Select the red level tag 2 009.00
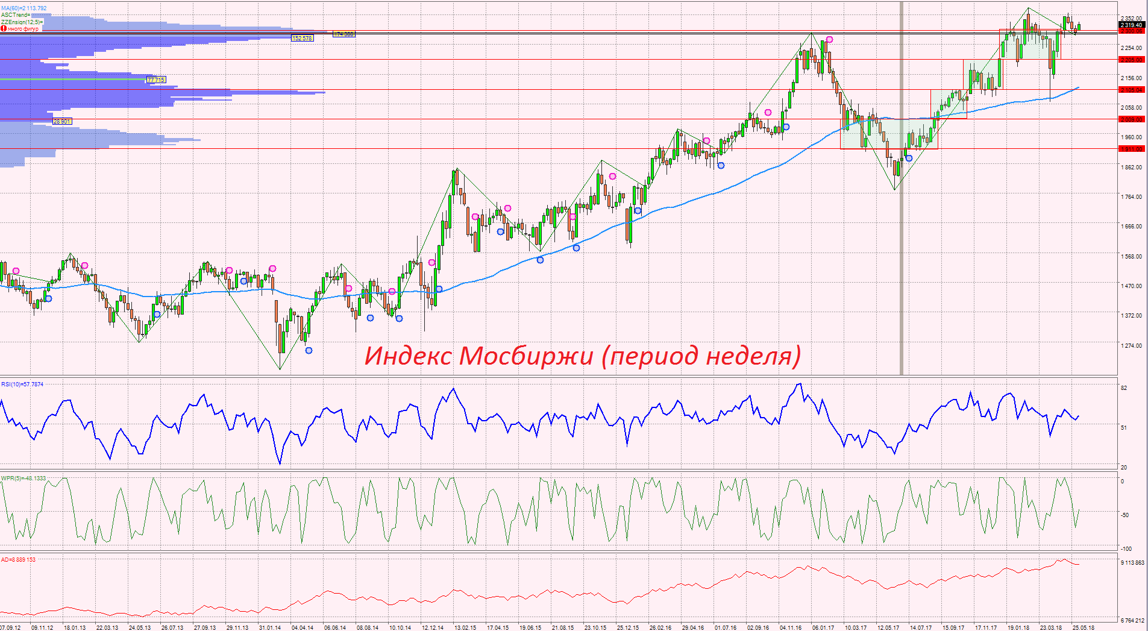This screenshot has height=631, width=1148. [1131, 119]
